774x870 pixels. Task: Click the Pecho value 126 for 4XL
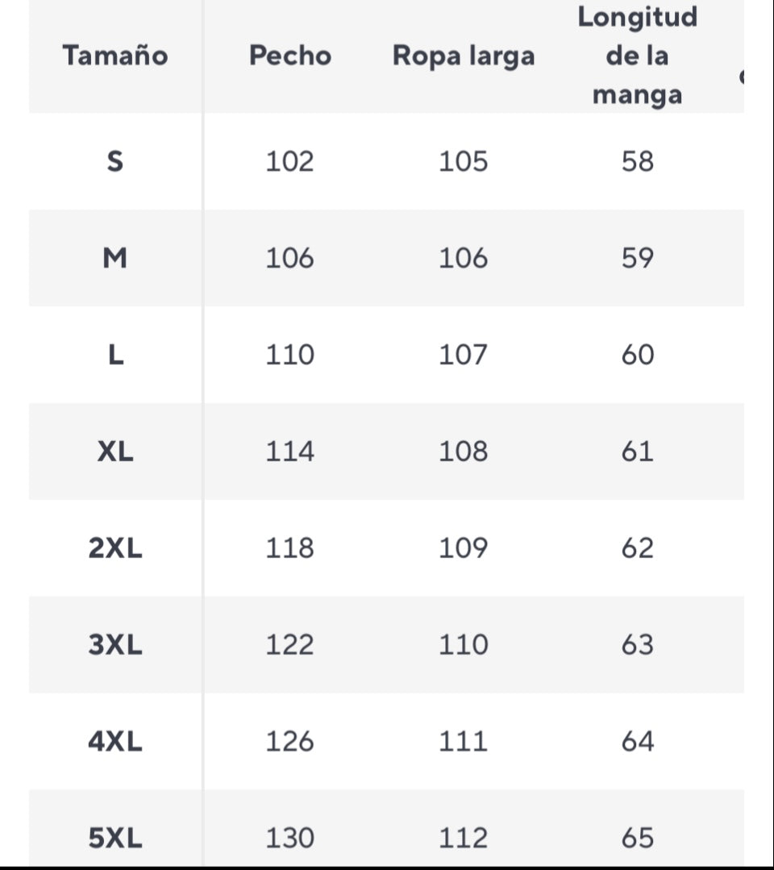click(289, 742)
